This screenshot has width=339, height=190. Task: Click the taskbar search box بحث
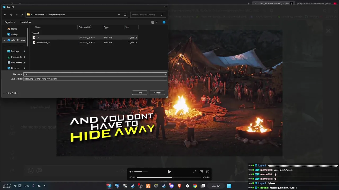(x=216, y=186)
